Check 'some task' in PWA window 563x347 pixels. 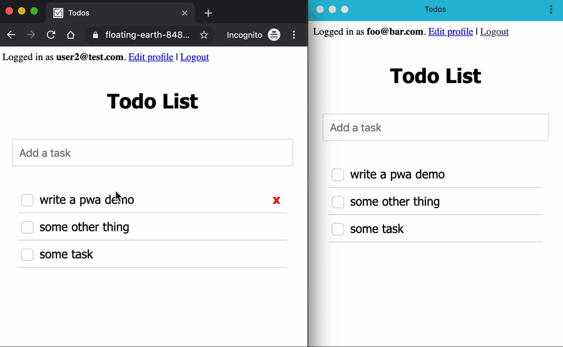tap(338, 229)
